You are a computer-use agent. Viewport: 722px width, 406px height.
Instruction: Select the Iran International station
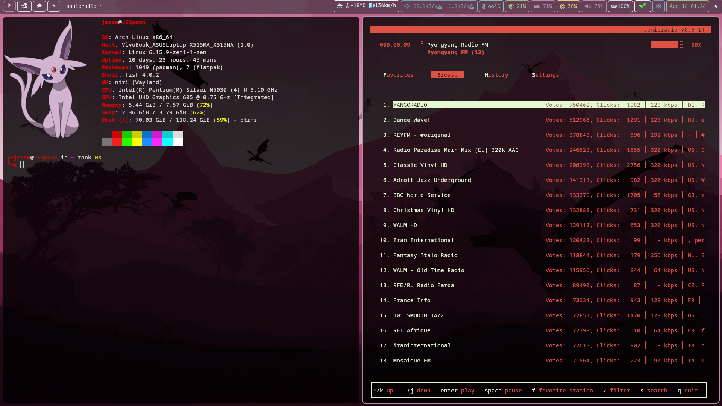coord(542,240)
